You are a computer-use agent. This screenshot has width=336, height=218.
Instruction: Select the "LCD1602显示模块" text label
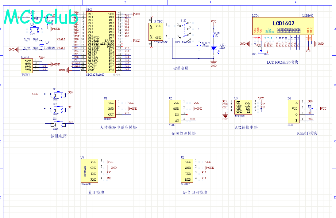(282, 62)
